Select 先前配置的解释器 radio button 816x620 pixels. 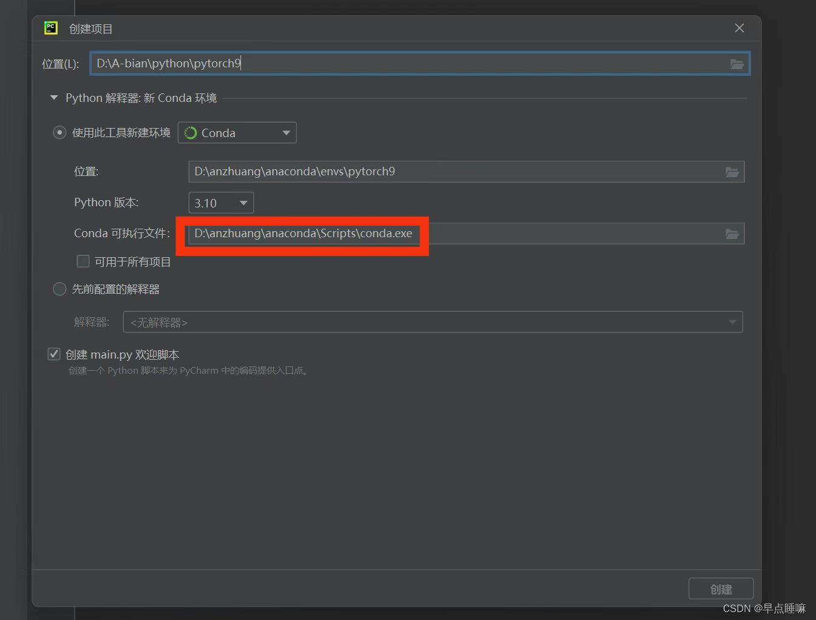(59, 289)
